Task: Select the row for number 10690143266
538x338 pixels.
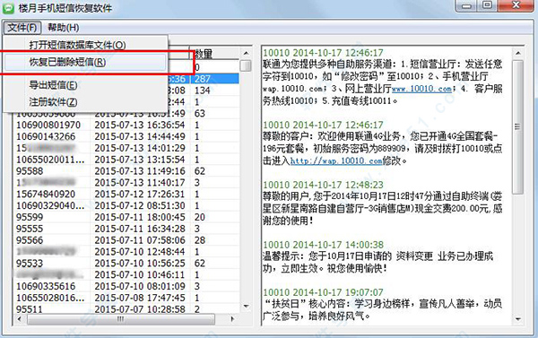Action: coord(127,136)
